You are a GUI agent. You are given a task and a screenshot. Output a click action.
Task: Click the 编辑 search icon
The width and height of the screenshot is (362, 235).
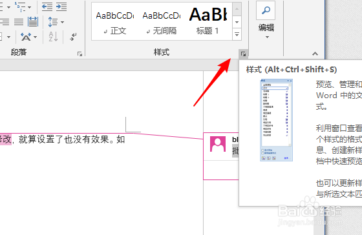(x=266, y=10)
